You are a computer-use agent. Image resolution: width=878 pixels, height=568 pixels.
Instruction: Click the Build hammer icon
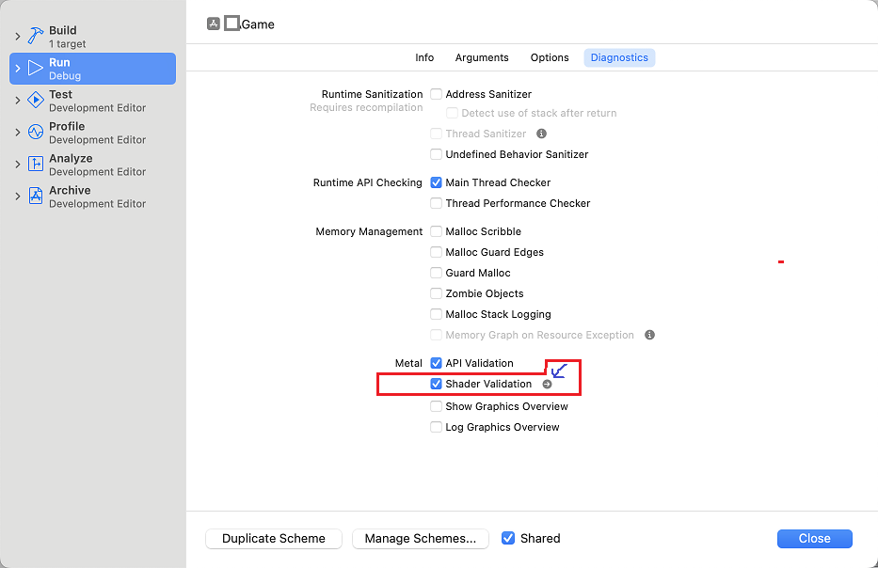[x=36, y=36]
